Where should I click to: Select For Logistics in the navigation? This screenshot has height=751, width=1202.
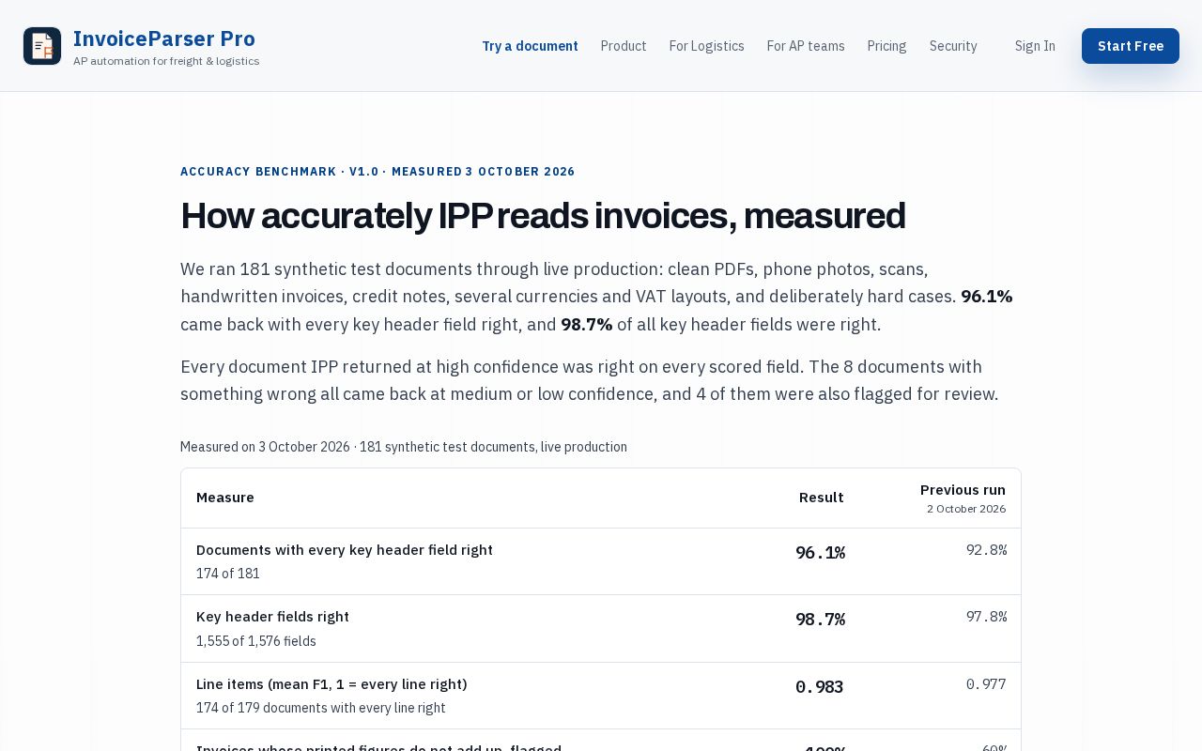point(706,46)
